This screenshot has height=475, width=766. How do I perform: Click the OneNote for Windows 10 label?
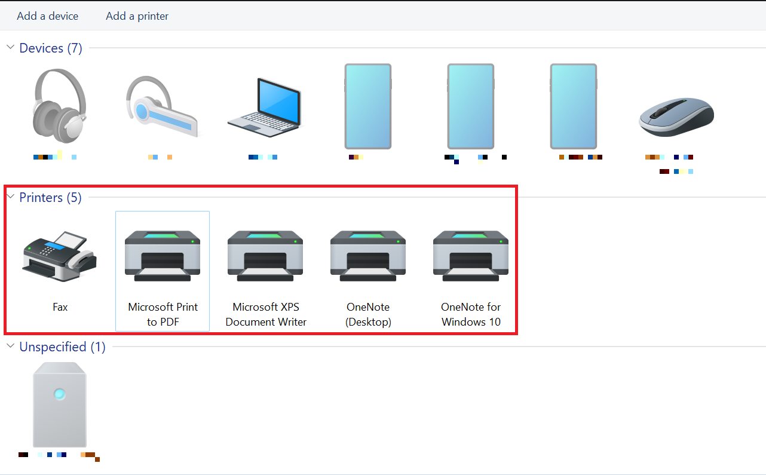(471, 314)
